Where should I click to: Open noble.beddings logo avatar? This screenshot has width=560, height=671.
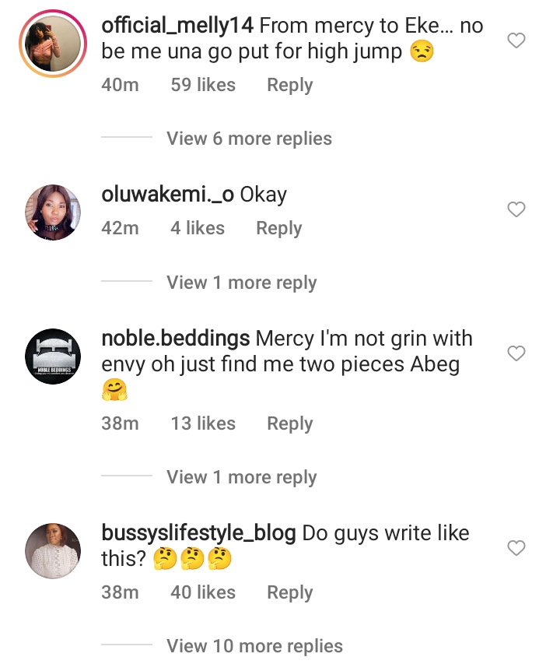(x=53, y=357)
